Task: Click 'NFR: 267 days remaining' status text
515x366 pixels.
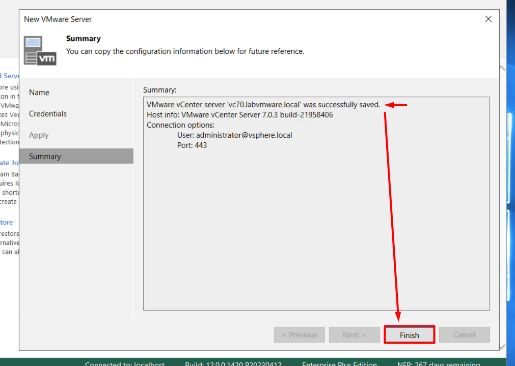Action: click(x=439, y=363)
